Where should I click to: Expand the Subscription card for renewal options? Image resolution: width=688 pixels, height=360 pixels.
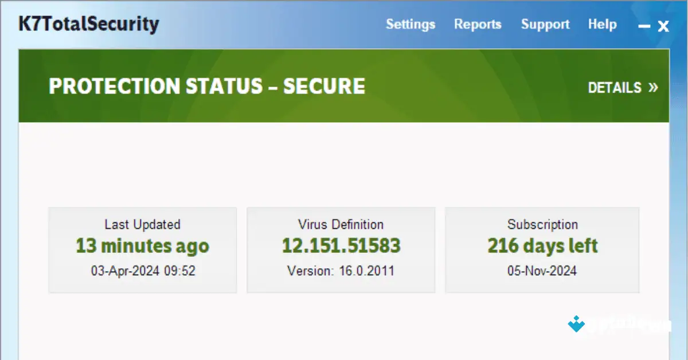(542, 249)
